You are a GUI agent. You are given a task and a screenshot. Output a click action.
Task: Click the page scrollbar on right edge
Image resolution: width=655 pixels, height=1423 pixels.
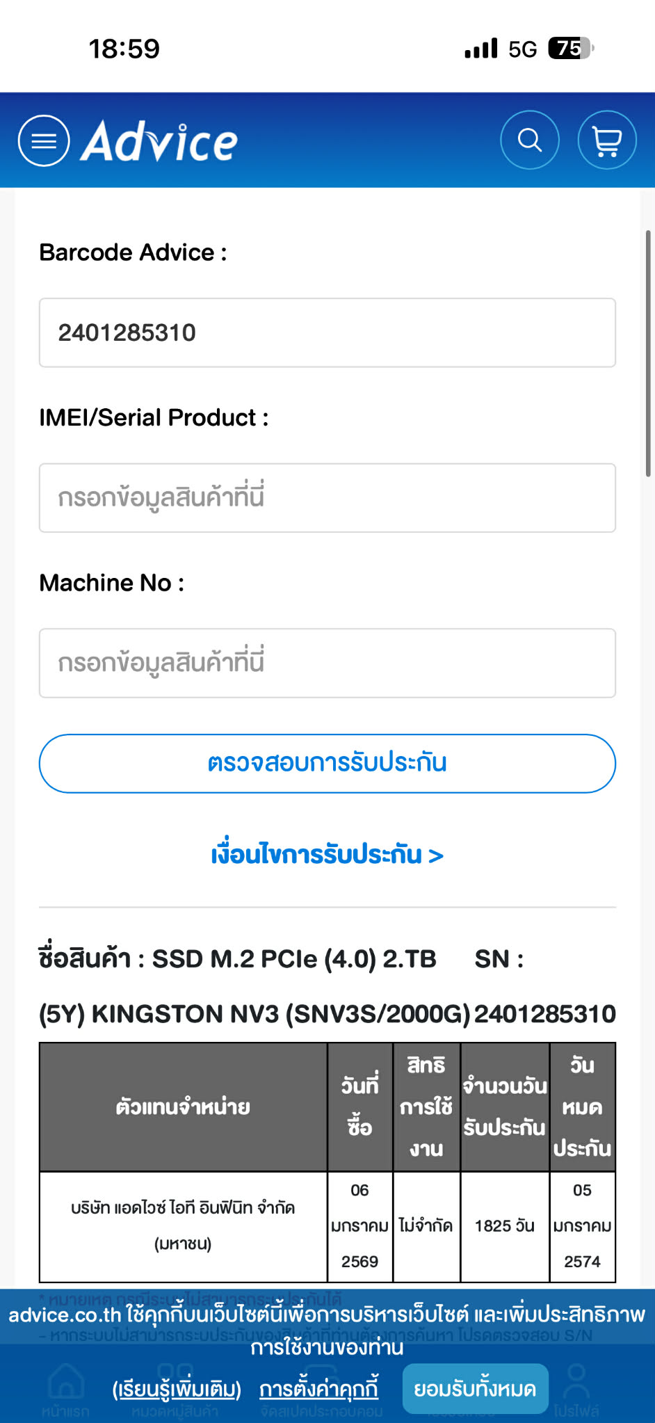pos(648,353)
